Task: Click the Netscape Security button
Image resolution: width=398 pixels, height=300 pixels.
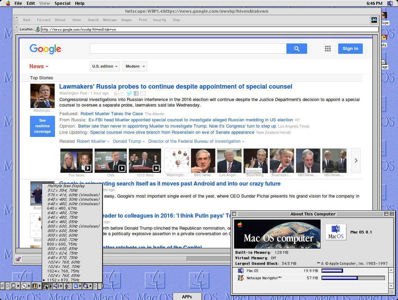Action: (x=159, y=20)
